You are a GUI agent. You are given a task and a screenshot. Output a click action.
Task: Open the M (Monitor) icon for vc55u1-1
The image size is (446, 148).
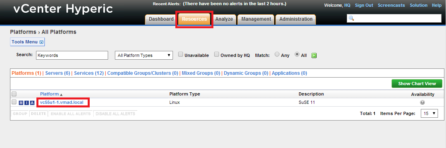coord(21,103)
